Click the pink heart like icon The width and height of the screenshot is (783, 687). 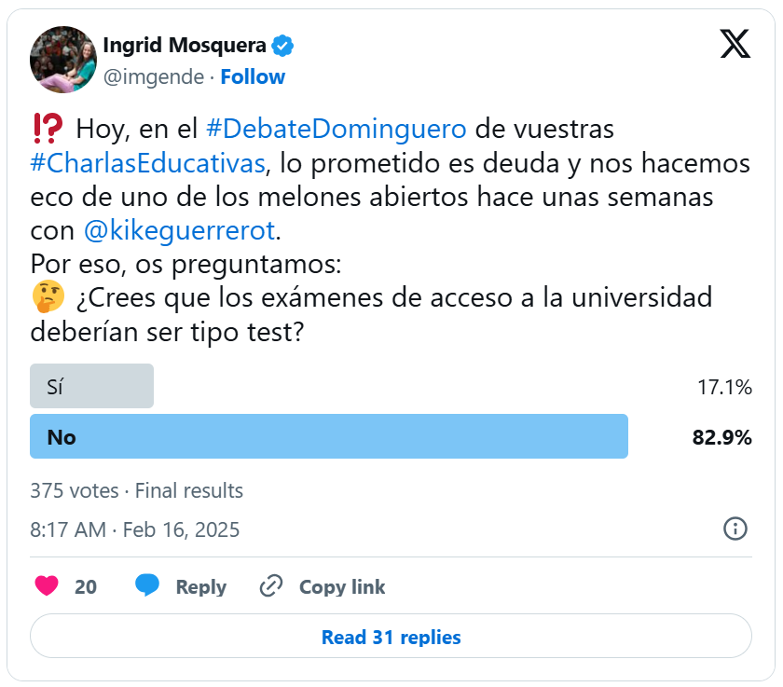[x=47, y=586]
